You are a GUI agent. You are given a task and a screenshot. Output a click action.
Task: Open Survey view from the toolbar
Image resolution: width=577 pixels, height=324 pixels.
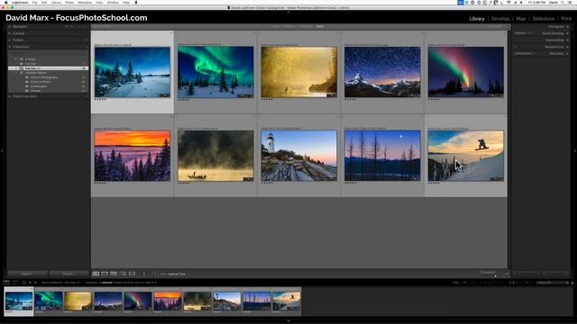tap(123, 274)
